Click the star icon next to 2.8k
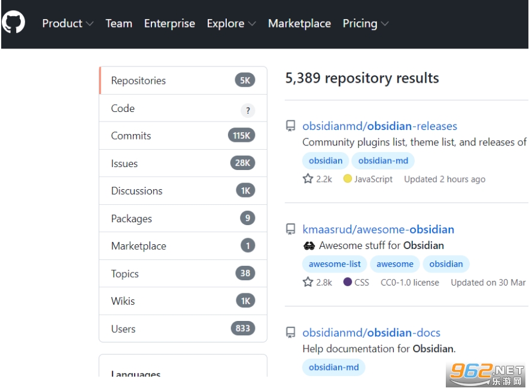This screenshot has height=391, width=529. [x=308, y=282]
